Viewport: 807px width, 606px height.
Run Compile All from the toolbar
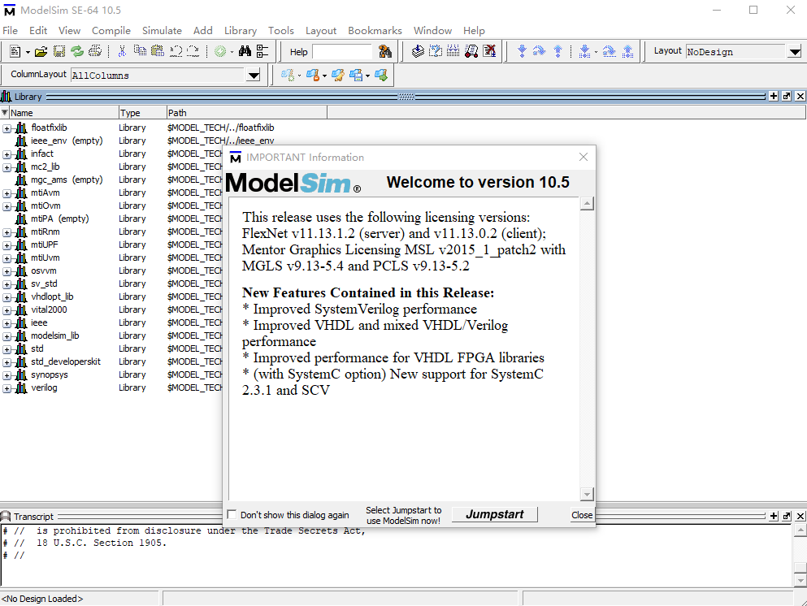pyautogui.click(x=436, y=50)
